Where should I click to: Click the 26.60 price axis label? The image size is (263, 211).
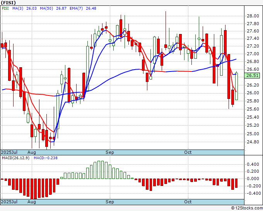click(253, 69)
